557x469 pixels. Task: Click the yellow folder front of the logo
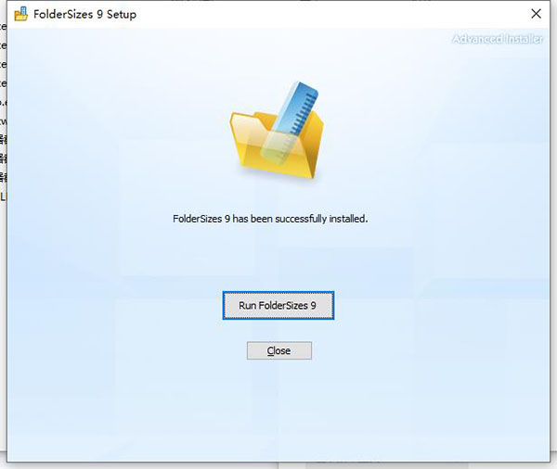pos(276,156)
